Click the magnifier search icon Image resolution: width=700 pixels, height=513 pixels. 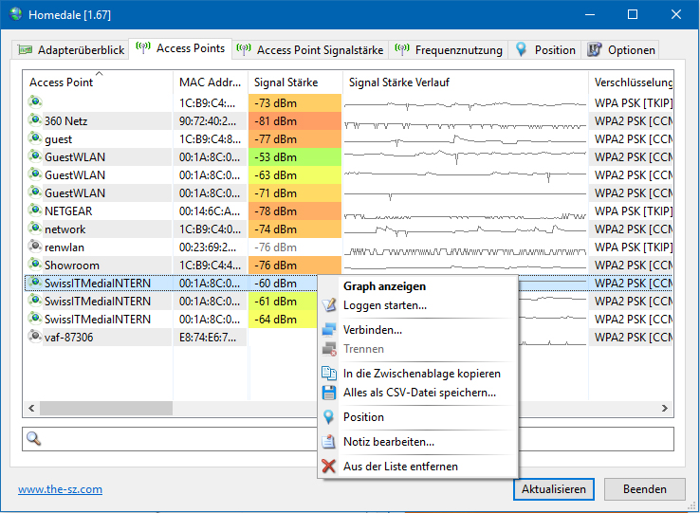(x=34, y=439)
